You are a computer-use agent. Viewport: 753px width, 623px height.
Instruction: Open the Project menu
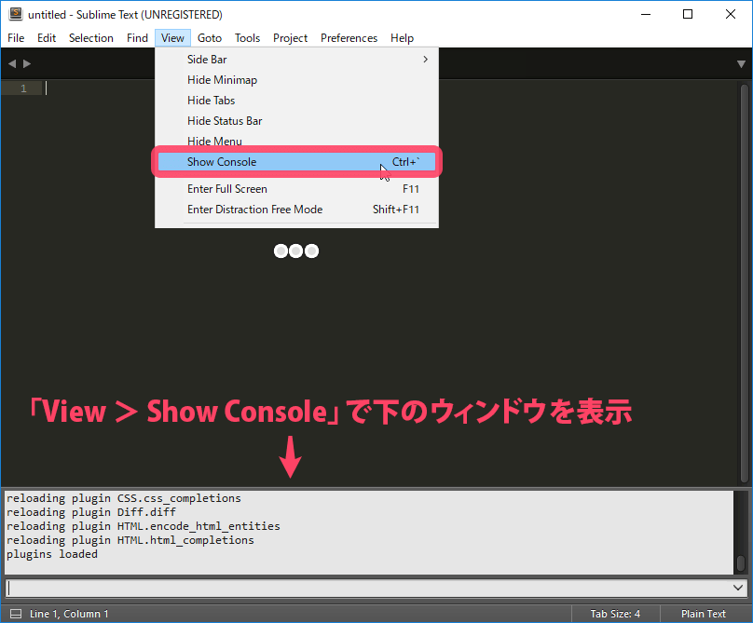[x=290, y=38]
